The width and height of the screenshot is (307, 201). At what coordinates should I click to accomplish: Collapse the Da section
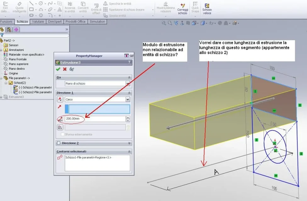tap(129, 78)
